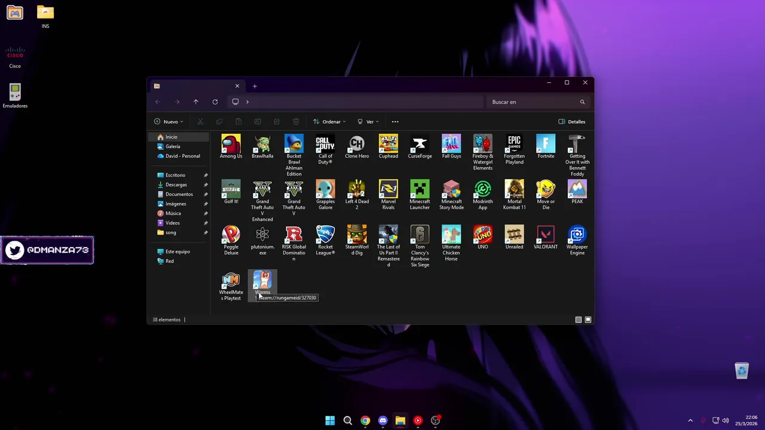The height and width of the screenshot is (430, 765).
Task: Switch to large thumbnails view button
Action: (588, 320)
